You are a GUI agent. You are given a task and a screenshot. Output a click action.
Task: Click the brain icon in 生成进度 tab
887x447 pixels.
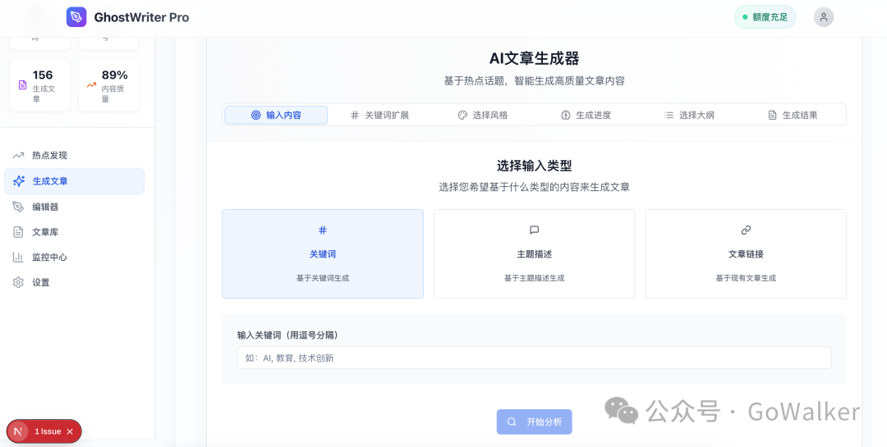tap(565, 116)
